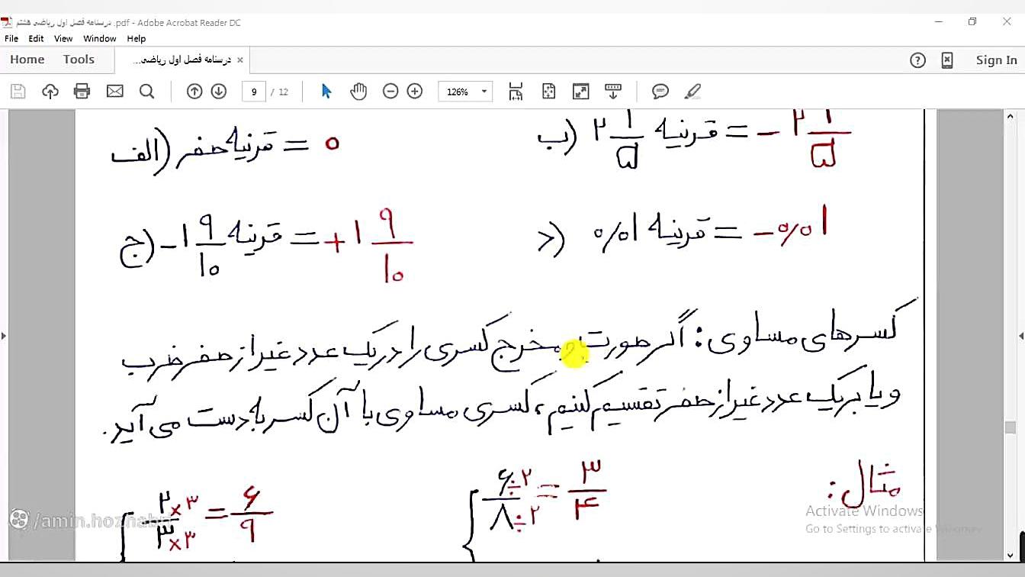This screenshot has height=577, width=1025.
Task: Activate the Selection arrow tool
Action: point(326,92)
